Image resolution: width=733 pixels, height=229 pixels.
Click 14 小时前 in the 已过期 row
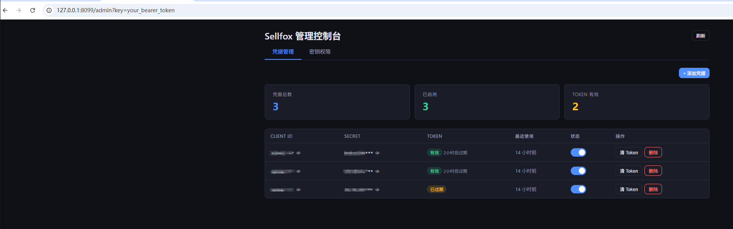click(526, 190)
